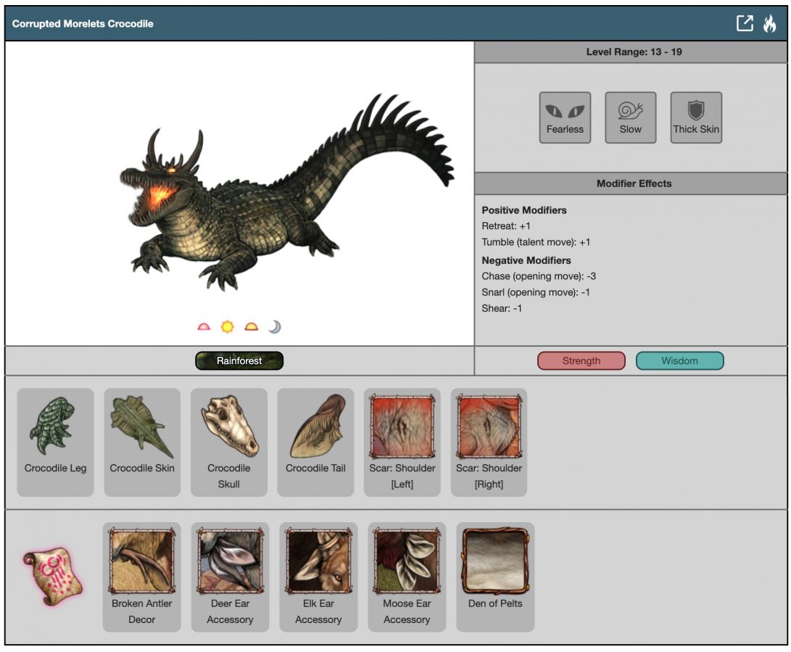This screenshot has height=652, width=791.
Task: Select the Fearless trait icon
Action: pyautogui.click(x=565, y=117)
